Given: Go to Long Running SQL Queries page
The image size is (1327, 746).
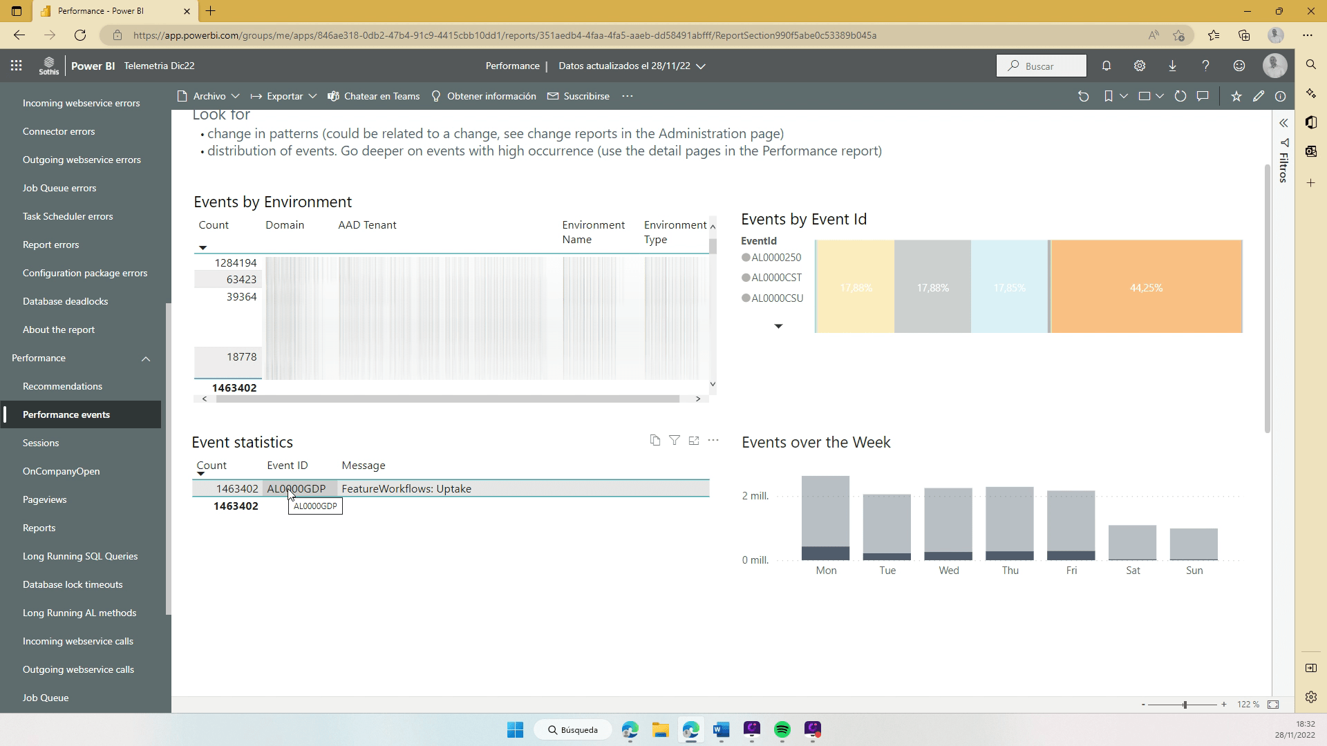Looking at the screenshot, I should (80, 556).
